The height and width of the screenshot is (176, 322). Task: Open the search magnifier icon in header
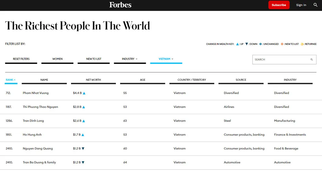(x=315, y=5)
